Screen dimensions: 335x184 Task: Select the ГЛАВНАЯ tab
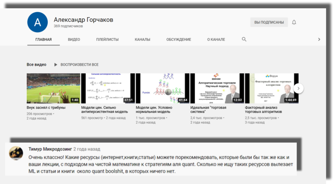point(44,40)
